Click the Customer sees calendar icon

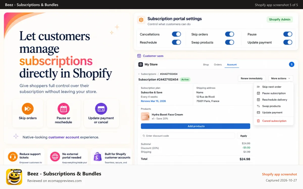(x=139, y=56)
